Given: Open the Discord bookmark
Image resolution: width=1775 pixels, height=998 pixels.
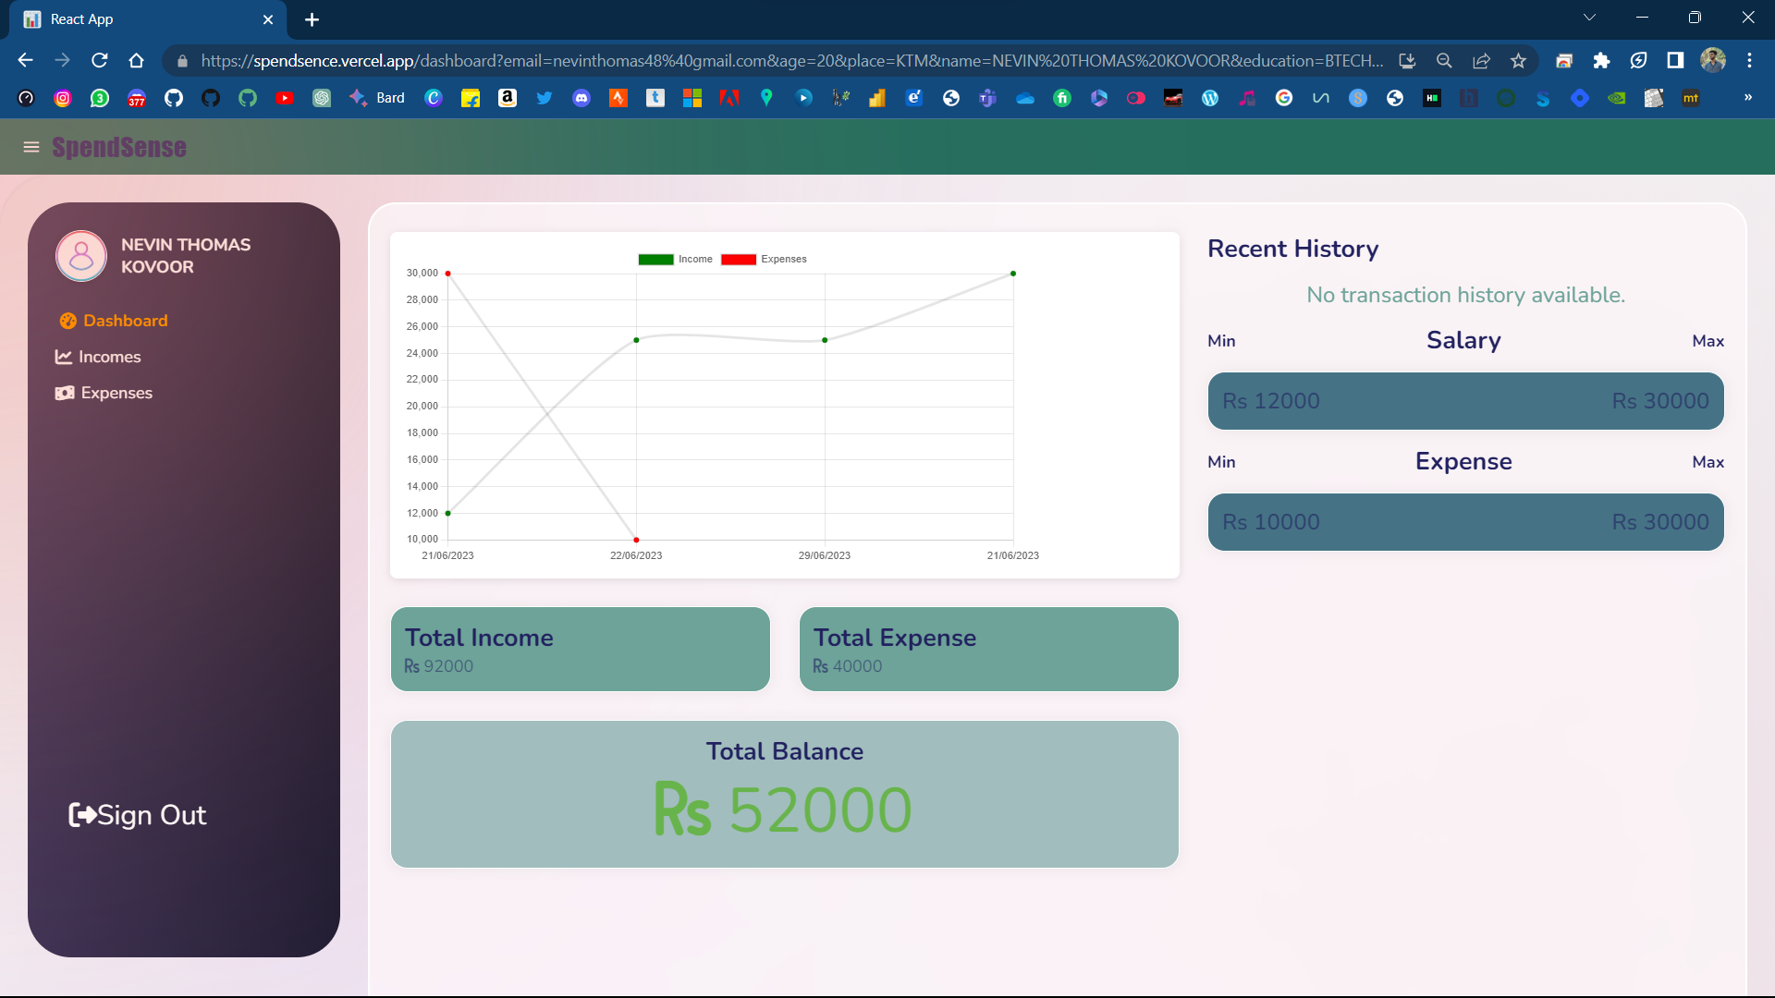Looking at the screenshot, I should pos(581,98).
